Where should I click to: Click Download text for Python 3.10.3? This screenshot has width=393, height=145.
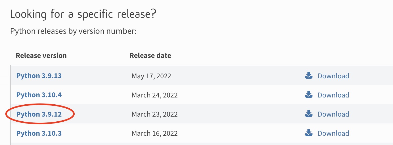click(x=334, y=133)
